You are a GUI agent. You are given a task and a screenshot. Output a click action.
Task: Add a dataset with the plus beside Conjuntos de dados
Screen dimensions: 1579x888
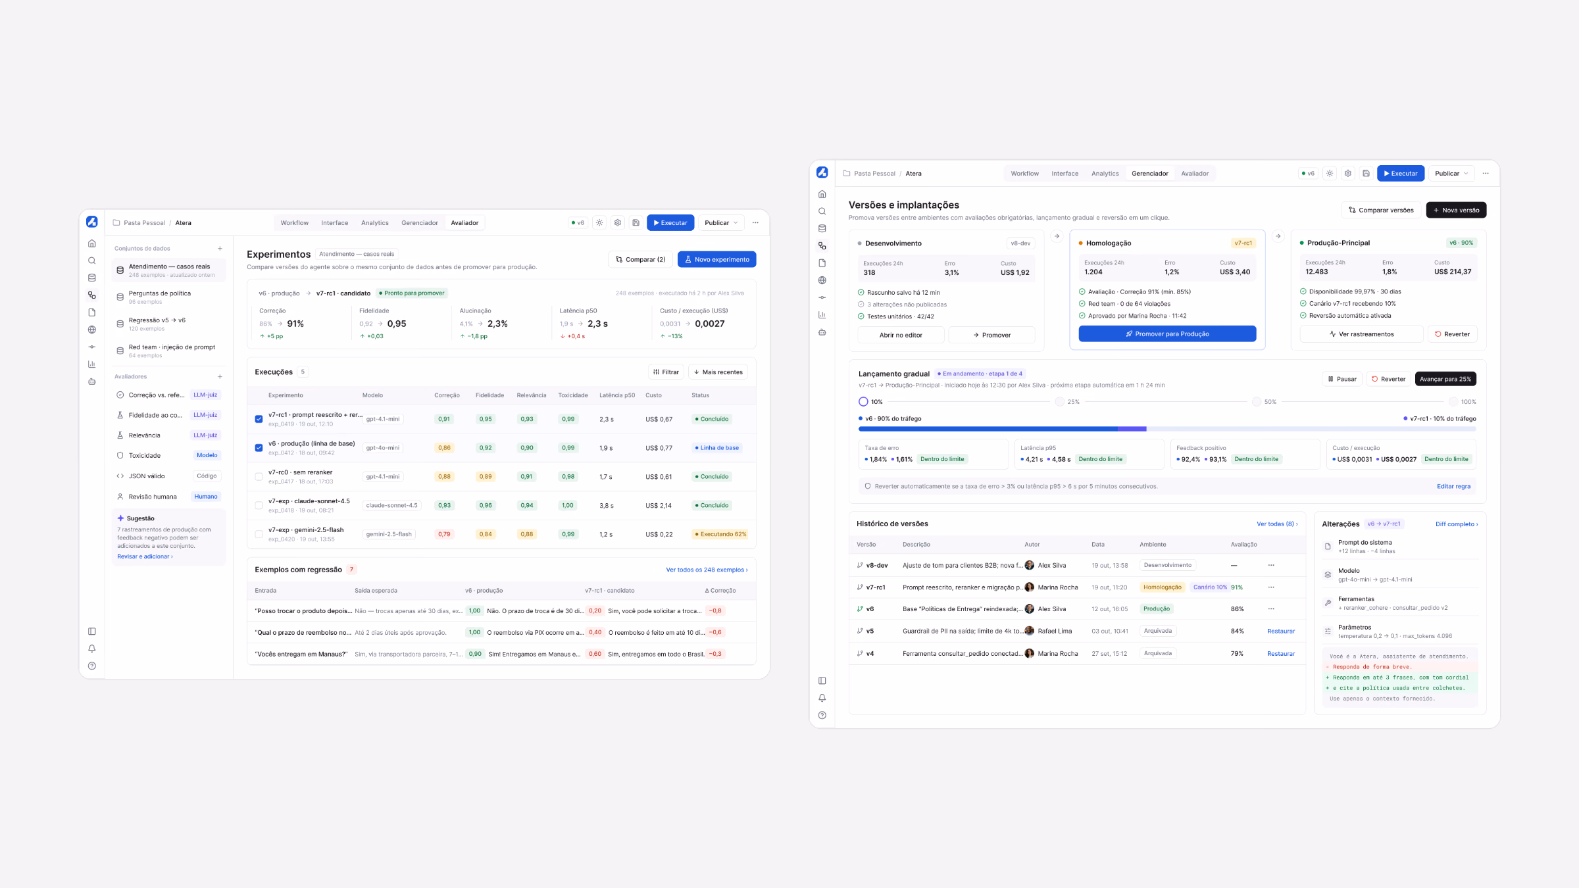pos(220,249)
